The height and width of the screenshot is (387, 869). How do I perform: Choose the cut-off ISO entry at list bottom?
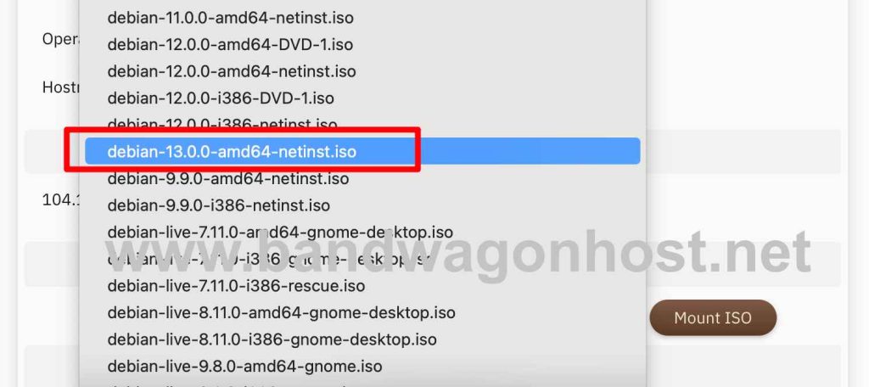[362, 384]
